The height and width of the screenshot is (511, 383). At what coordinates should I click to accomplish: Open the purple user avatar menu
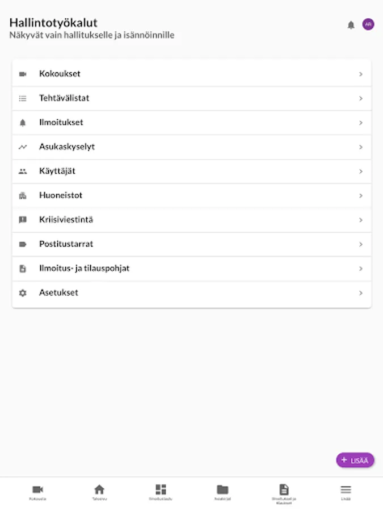point(368,24)
